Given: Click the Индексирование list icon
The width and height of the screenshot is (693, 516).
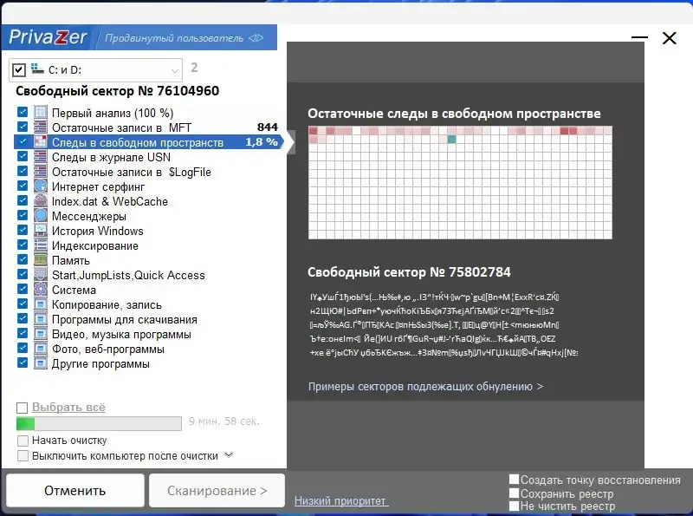Looking at the screenshot, I should (40, 245).
